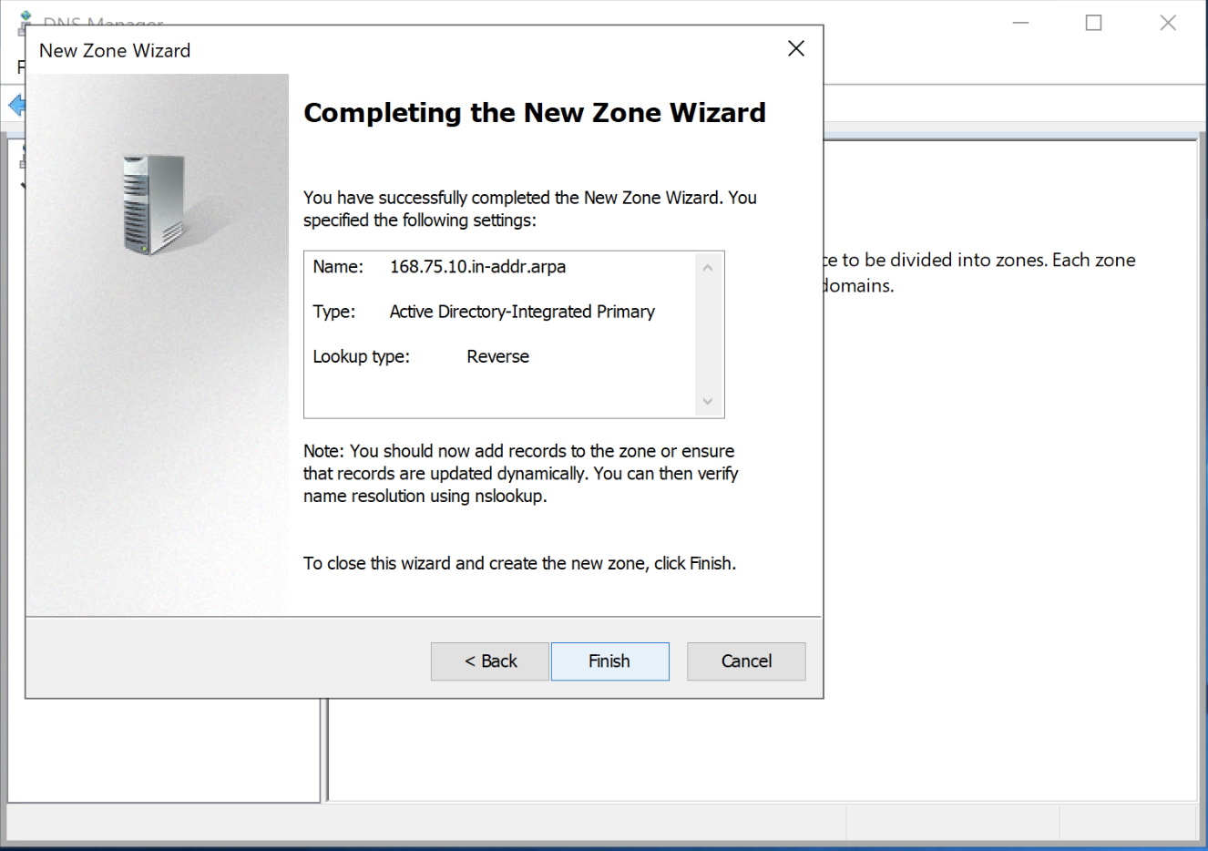
Task: Close the New Zone Wizard dialog
Action: [x=795, y=48]
